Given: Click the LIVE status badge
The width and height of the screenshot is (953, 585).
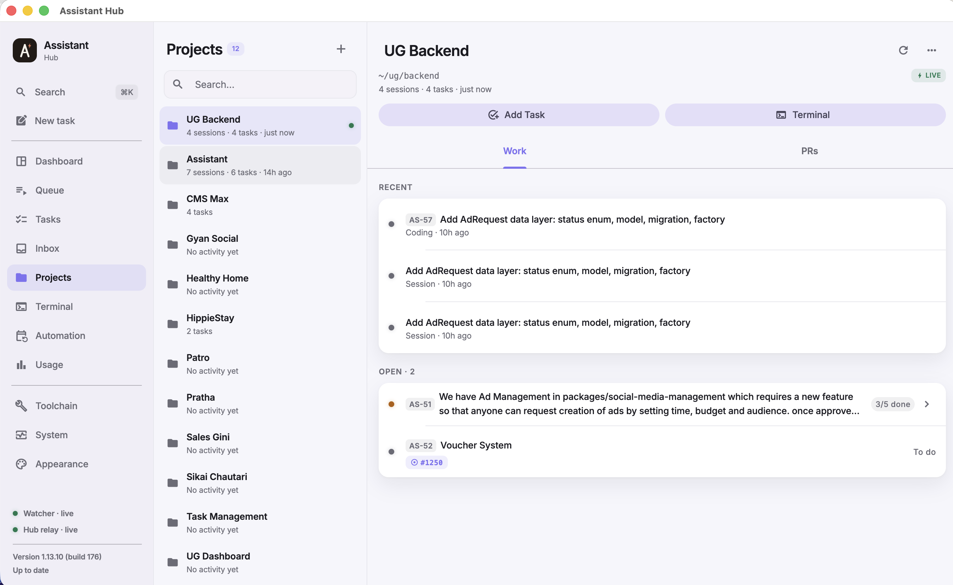Looking at the screenshot, I should click(x=928, y=76).
